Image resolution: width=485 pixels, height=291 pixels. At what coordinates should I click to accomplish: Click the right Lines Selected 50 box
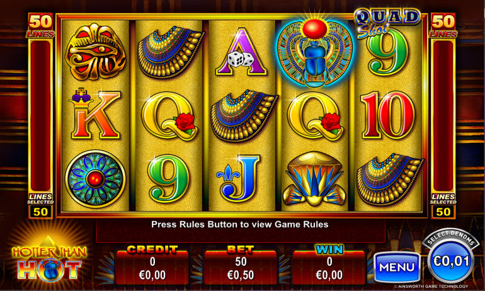click(443, 212)
